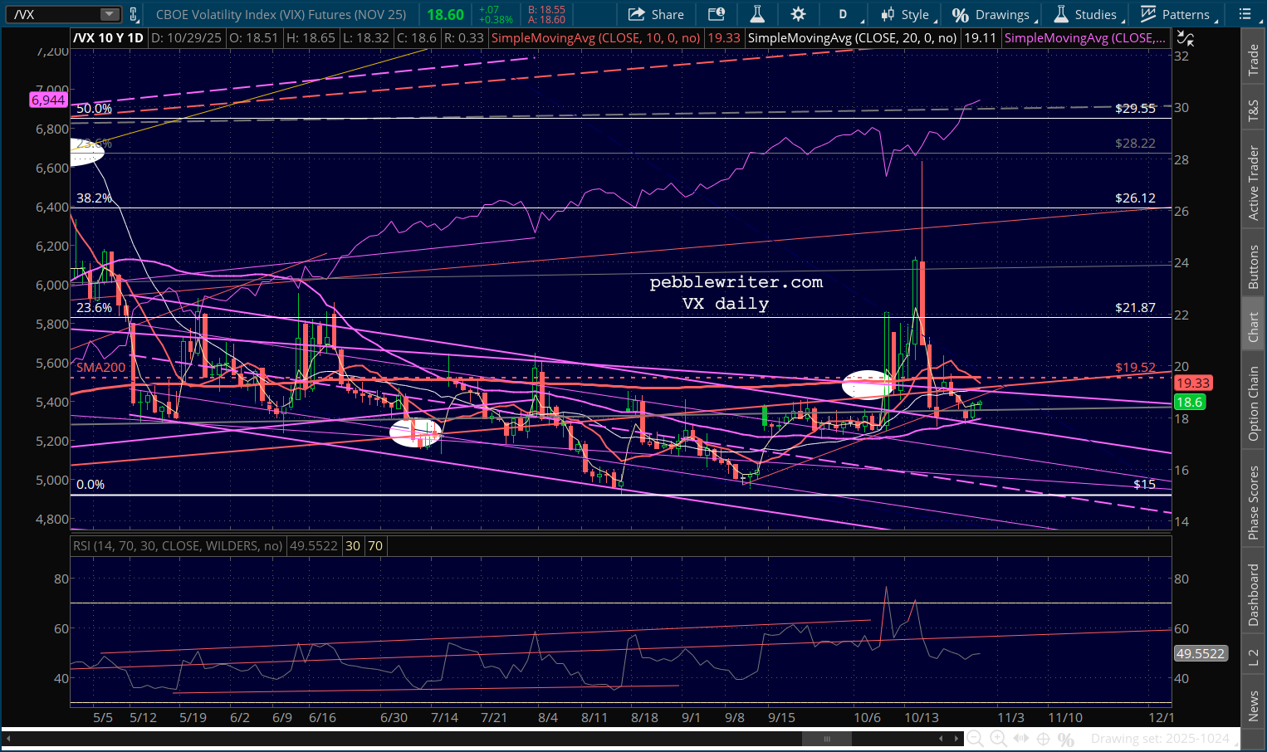Click the pebblewriter.com VX daily text
The width and height of the screenshot is (1267, 752).
click(736, 292)
